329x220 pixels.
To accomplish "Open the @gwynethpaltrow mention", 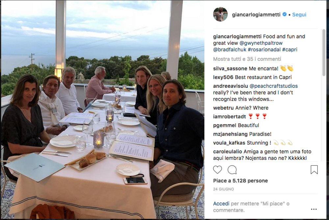I will [x=261, y=43].
